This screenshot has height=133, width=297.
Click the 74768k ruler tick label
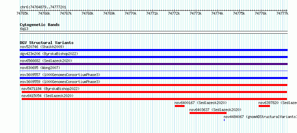coord(87,13)
